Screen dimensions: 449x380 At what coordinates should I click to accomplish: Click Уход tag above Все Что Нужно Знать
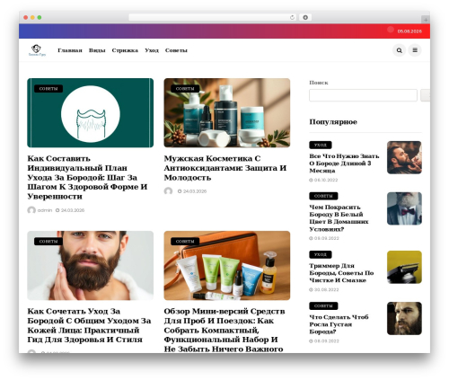321,145
